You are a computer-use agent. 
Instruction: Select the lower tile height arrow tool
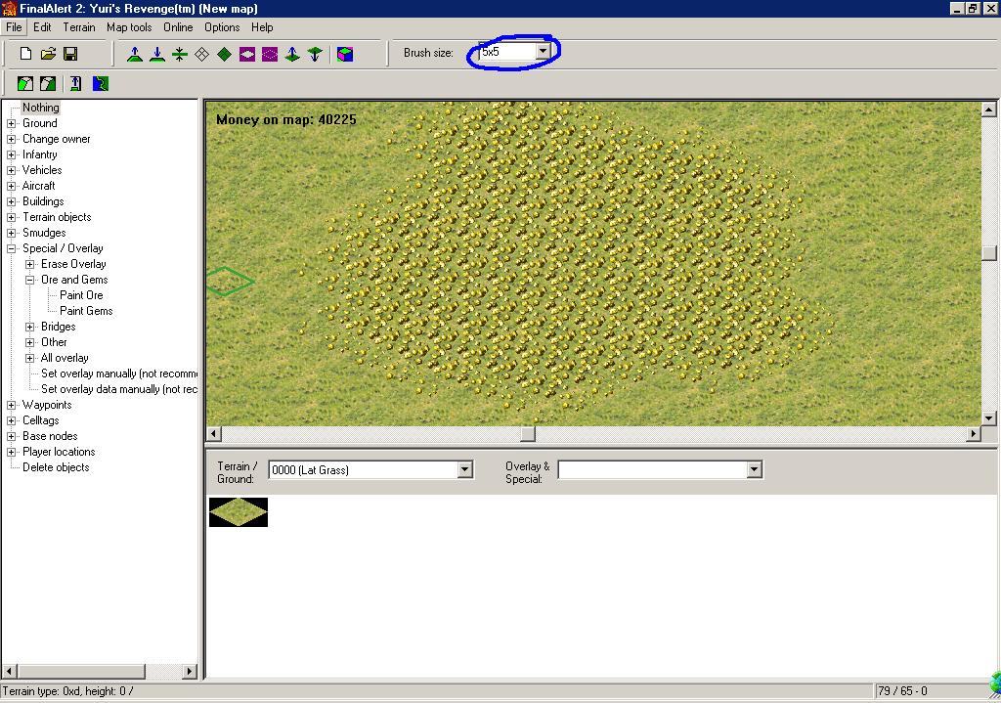tap(313, 54)
